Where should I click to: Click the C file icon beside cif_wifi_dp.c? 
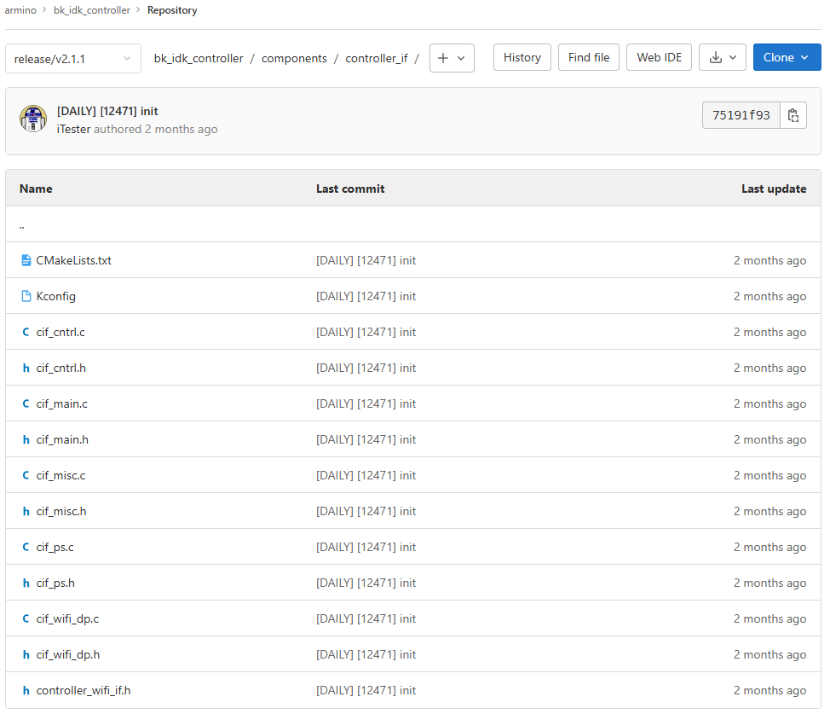pyautogui.click(x=25, y=618)
